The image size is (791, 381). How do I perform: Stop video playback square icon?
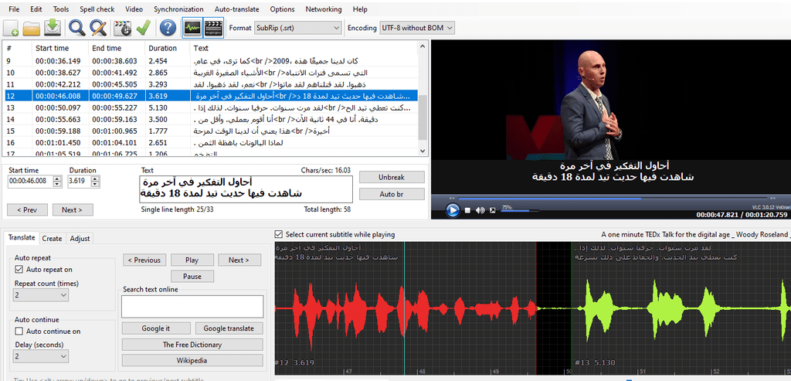[467, 210]
